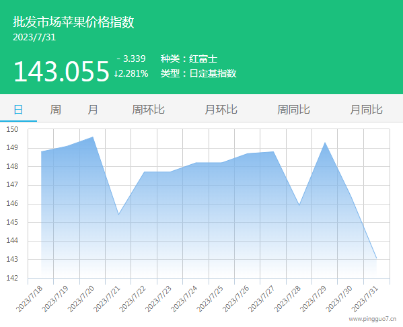Click the chart peak point at 2023/7/29

pos(325,142)
